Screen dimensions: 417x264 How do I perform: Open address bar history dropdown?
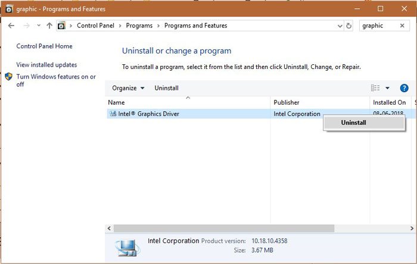click(340, 26)
